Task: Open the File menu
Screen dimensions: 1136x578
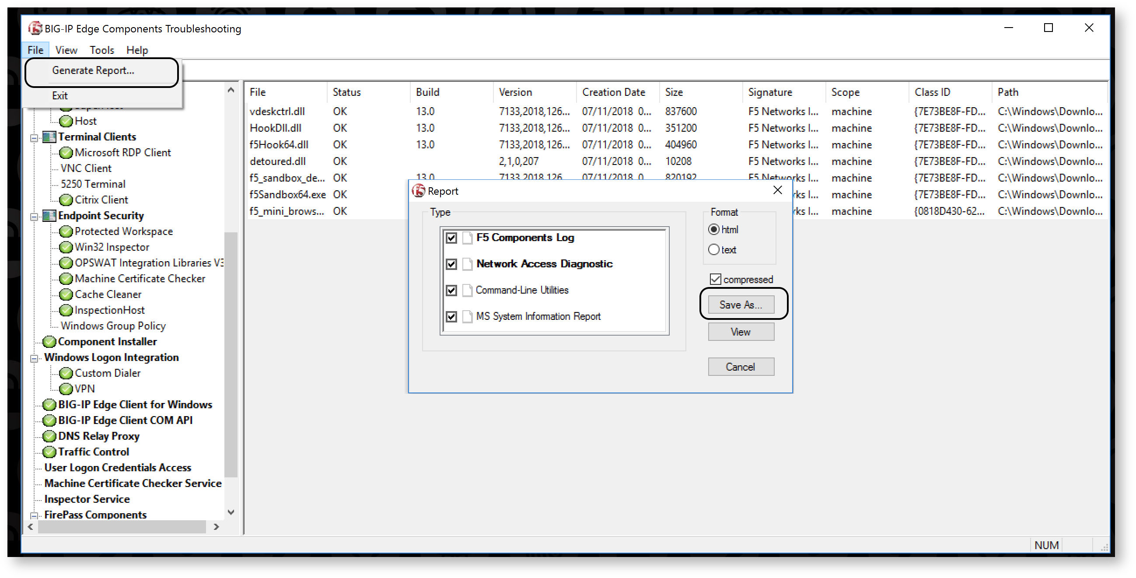Action: [x=35, y=50]
